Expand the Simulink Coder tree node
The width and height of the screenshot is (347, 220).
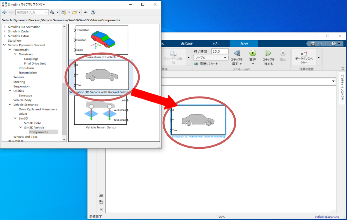[x=4, y=31]
